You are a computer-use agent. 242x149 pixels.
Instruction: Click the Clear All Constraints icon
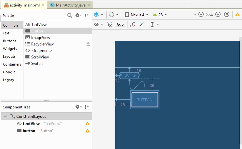[132, 24]
